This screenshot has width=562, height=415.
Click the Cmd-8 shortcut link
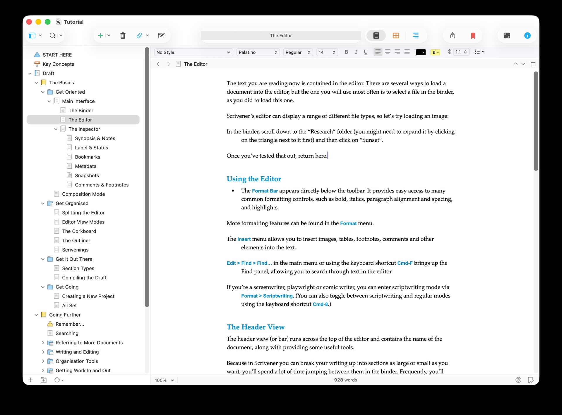[x=320, y=304]
